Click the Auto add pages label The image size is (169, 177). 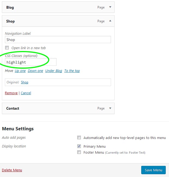click(x=14, y=137)
